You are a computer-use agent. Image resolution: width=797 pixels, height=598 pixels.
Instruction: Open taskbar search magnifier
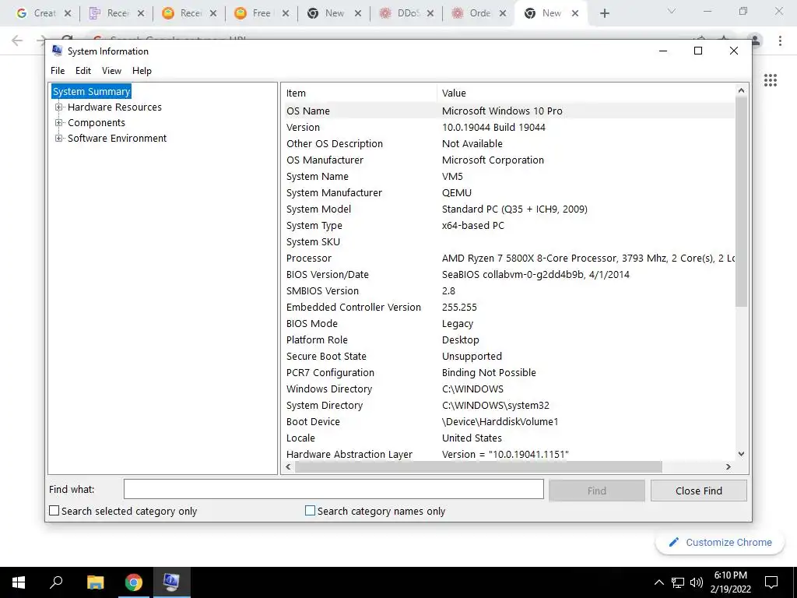[x=56, y=582]
